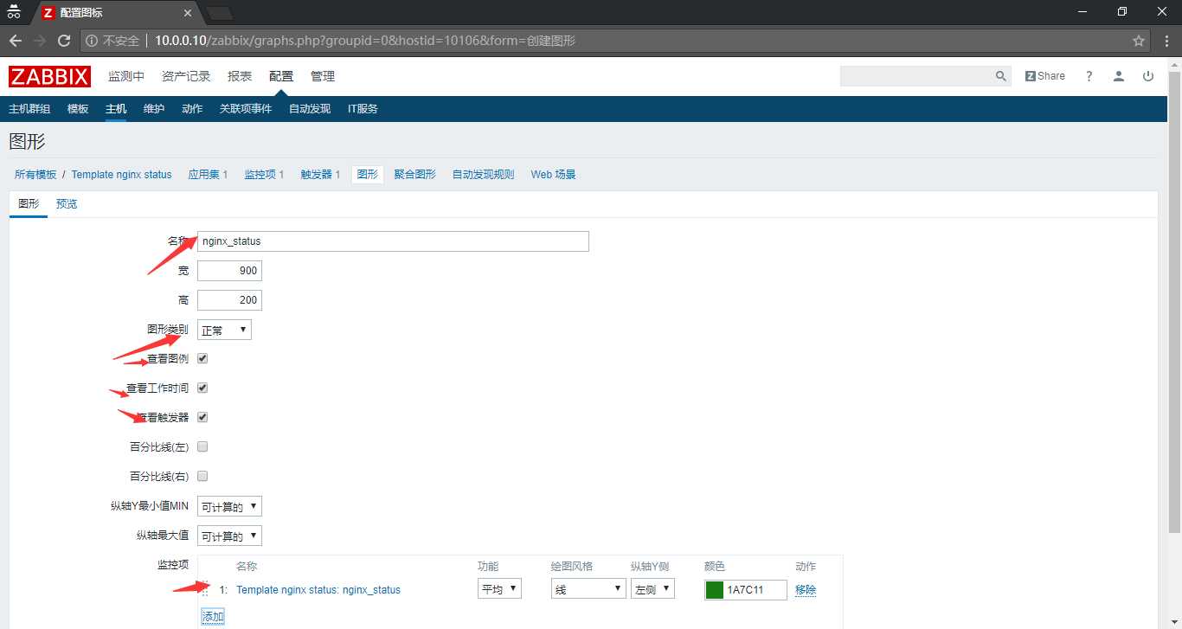Click the browser forward arrow
Image resolution: width=1182 pixels, height=629 pixels.
(x=40, y=41)
